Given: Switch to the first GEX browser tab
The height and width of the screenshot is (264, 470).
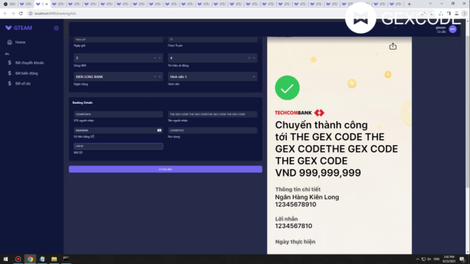Looking at the screenshot, I should point(10,4).
